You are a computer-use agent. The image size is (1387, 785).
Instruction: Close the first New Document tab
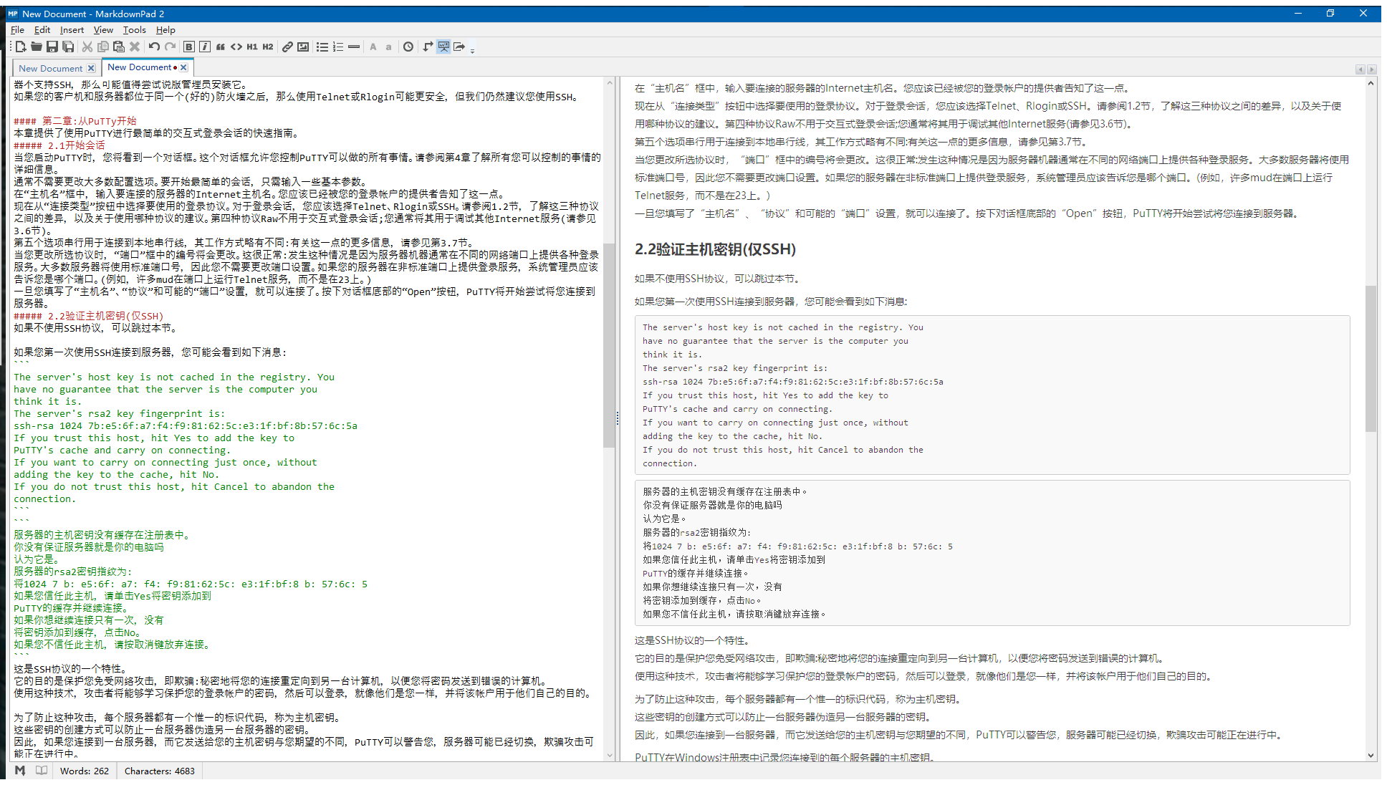pyautogui.click(x=91, y=69)
